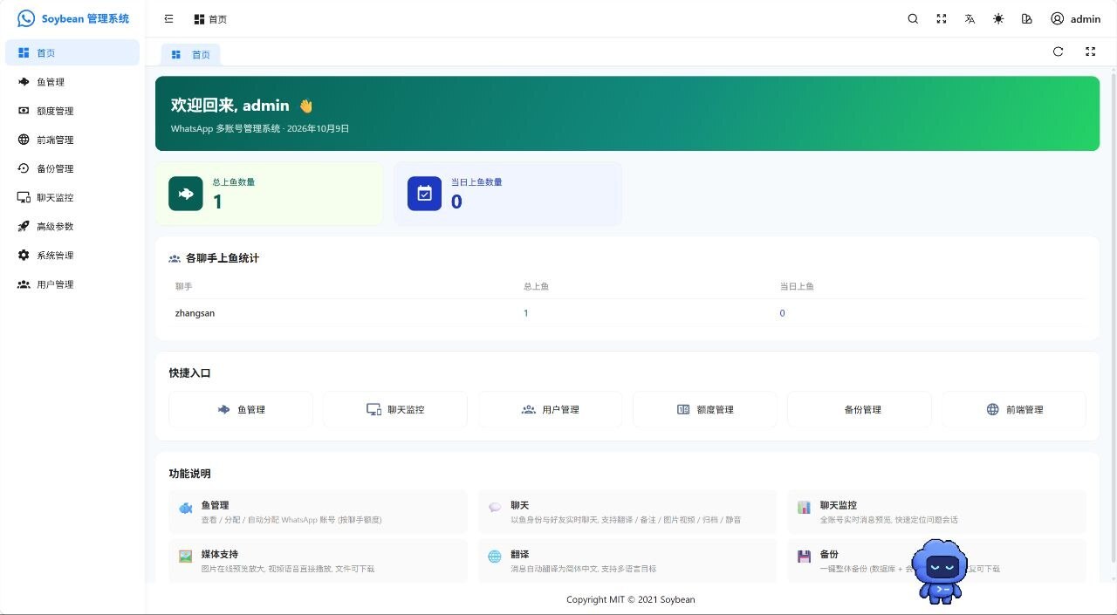Screen dimensions: 1117x615
Task: Click the bar chart icon on 聊天监控 feature card
Action: 804,507
